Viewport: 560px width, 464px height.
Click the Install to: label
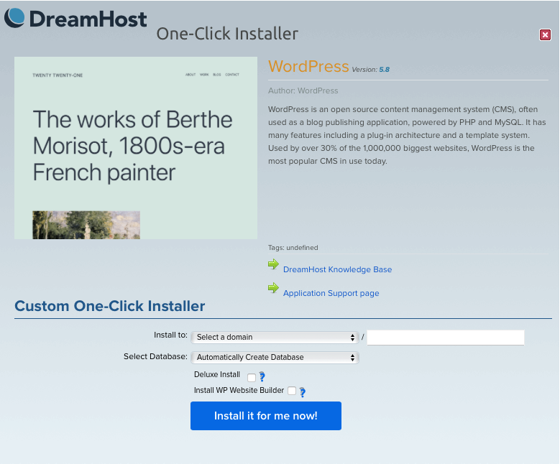170,335
